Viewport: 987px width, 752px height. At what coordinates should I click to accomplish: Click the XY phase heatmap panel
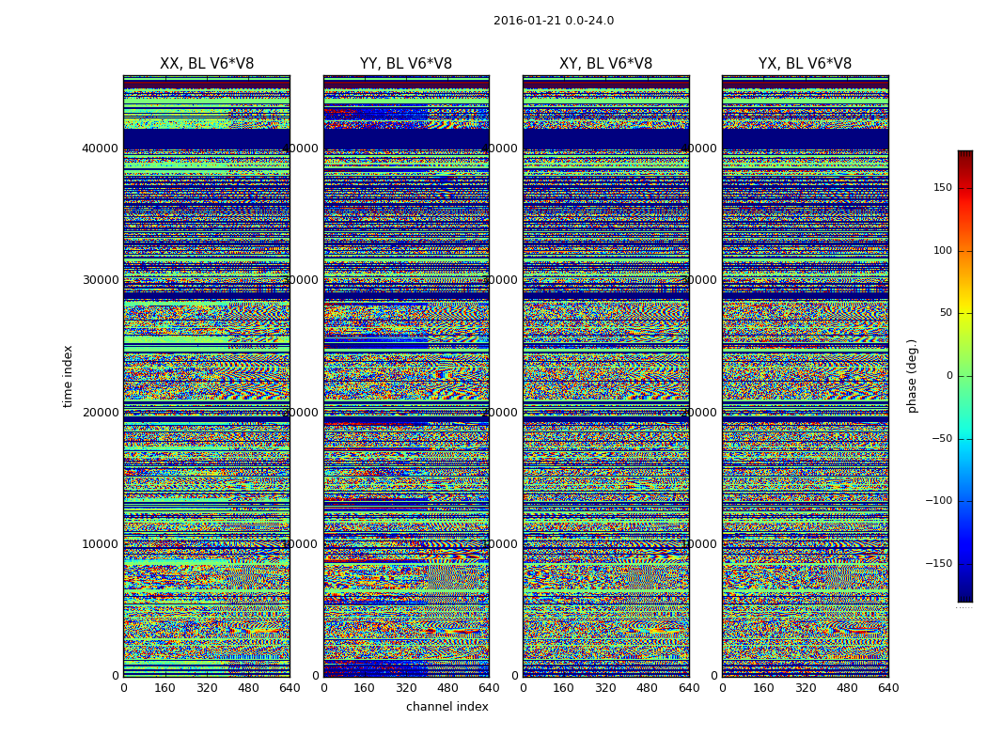click(x=605, y=376)
